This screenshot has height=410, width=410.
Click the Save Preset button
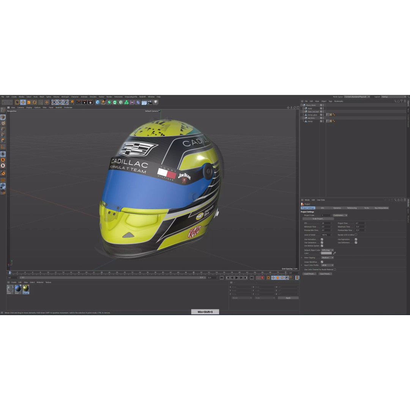click(x=325, y=274)
